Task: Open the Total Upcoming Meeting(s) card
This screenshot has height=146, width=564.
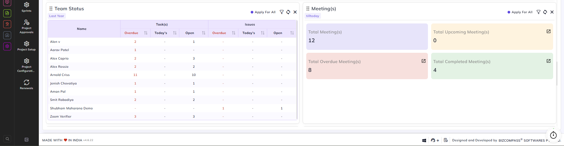Action: coord(492,37)
